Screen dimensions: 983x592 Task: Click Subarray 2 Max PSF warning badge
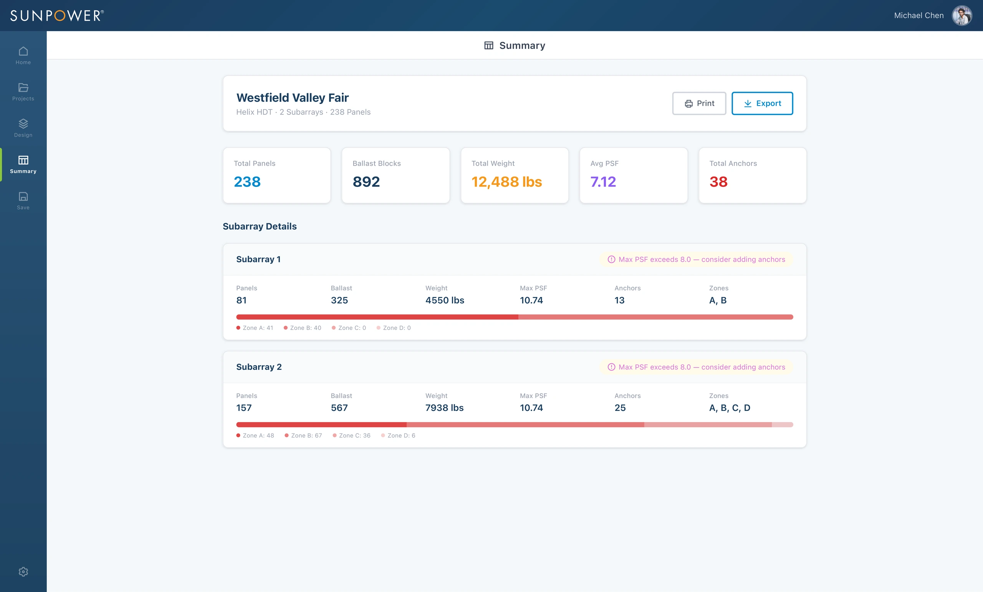(696, 367)
